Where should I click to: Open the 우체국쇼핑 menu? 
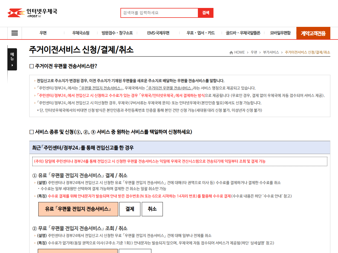[82, 33]
